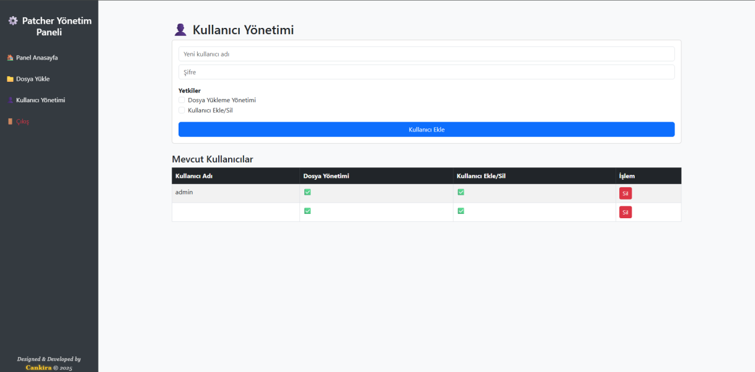755x372 pixels.
Task: Click into the Şifre password field
Action: (426, 72)
